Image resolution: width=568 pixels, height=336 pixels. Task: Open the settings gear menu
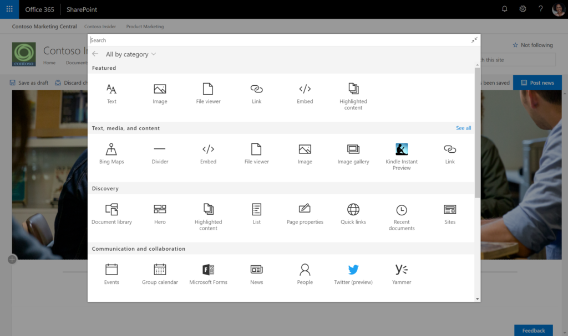pos(523,9)
